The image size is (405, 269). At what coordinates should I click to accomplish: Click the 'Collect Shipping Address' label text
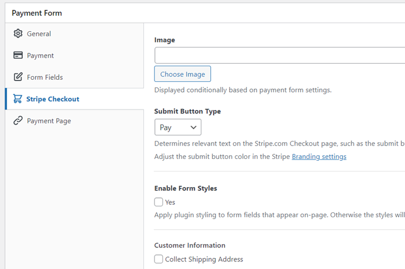click(204, 259)
